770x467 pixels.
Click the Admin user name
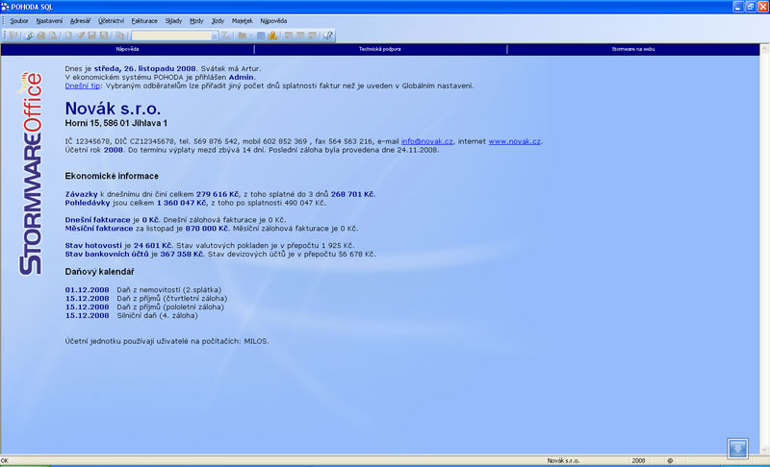(241, 77)
